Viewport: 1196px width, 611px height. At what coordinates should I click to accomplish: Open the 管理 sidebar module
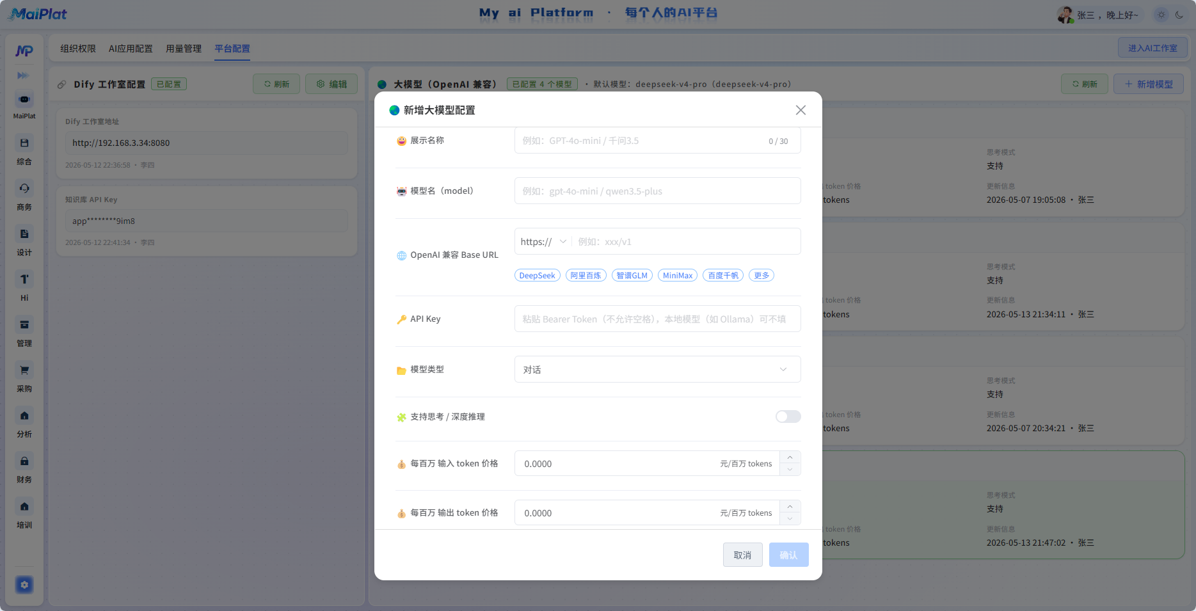point(24,325)
